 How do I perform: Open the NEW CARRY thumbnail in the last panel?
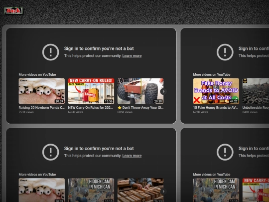point(256,190)
